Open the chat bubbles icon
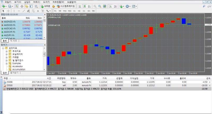The image size is (212, 114). click(209, 6)
